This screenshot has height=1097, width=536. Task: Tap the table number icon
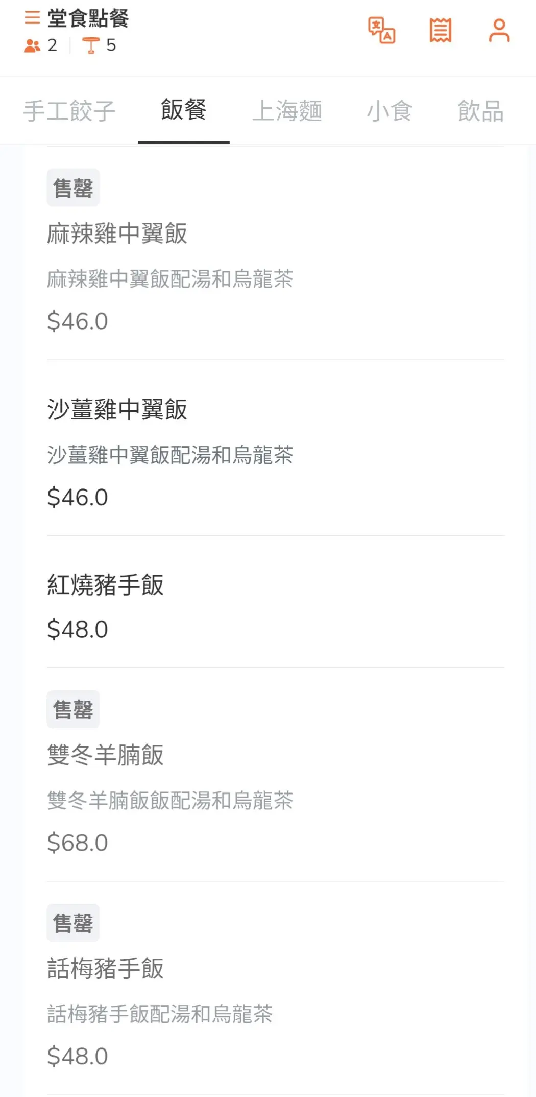pyautogui.click(x=90, y=45)
